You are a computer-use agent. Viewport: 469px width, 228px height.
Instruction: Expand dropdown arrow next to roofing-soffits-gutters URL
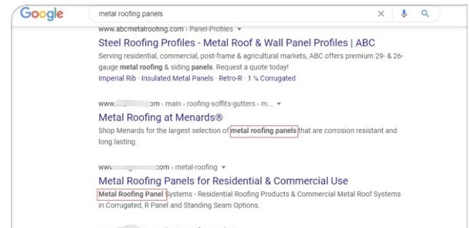click(279, 104)
